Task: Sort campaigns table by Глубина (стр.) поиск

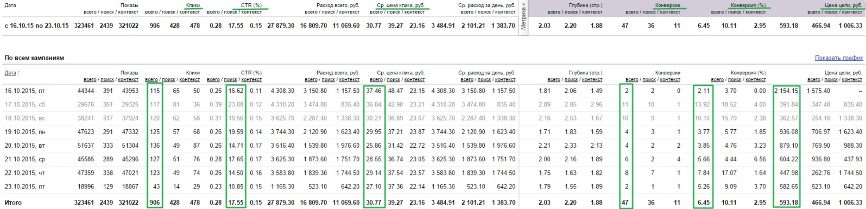Action: click(x=571, y=79)
